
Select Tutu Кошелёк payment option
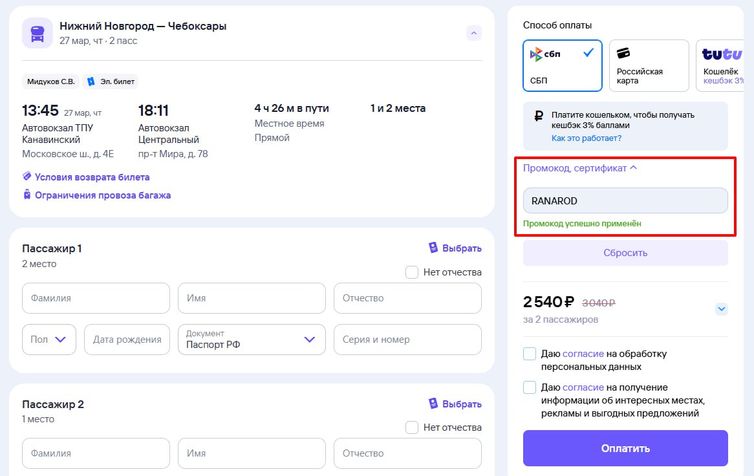pos(723,66)
